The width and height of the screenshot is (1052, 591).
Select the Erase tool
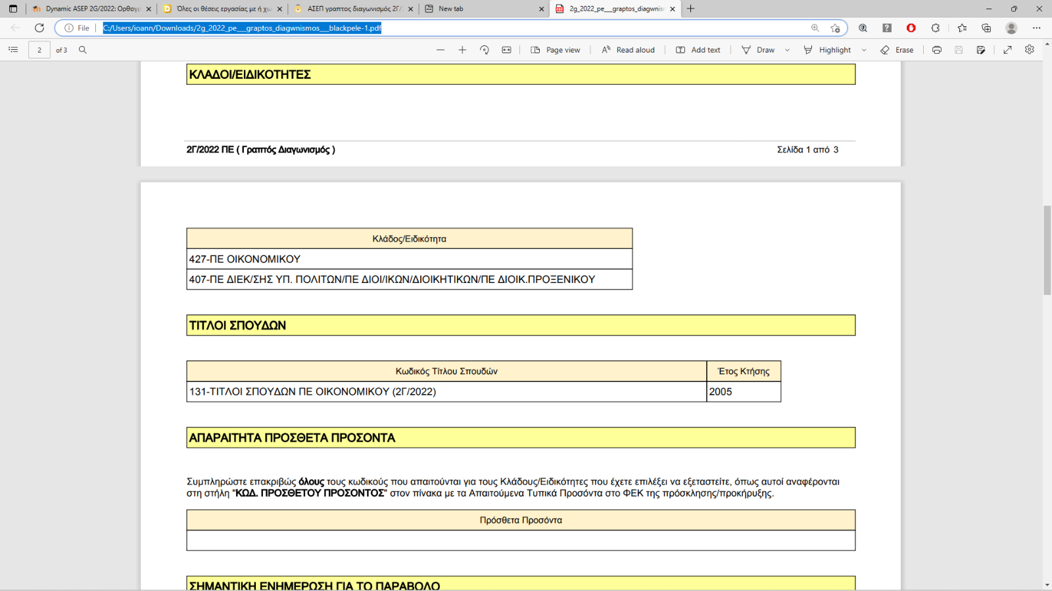(x=897, y=50)
